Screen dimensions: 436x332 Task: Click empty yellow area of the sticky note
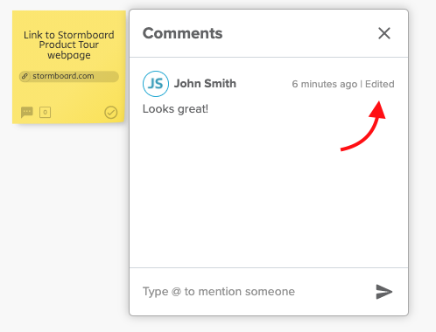(69, 94)
